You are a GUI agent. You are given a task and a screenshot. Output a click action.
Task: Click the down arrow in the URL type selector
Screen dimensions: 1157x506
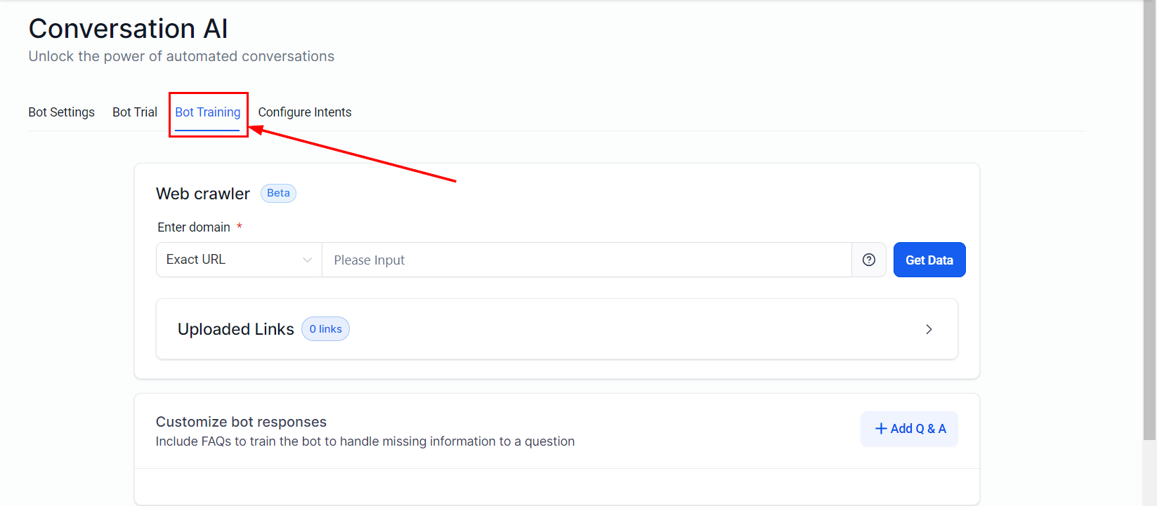point(307,260)
